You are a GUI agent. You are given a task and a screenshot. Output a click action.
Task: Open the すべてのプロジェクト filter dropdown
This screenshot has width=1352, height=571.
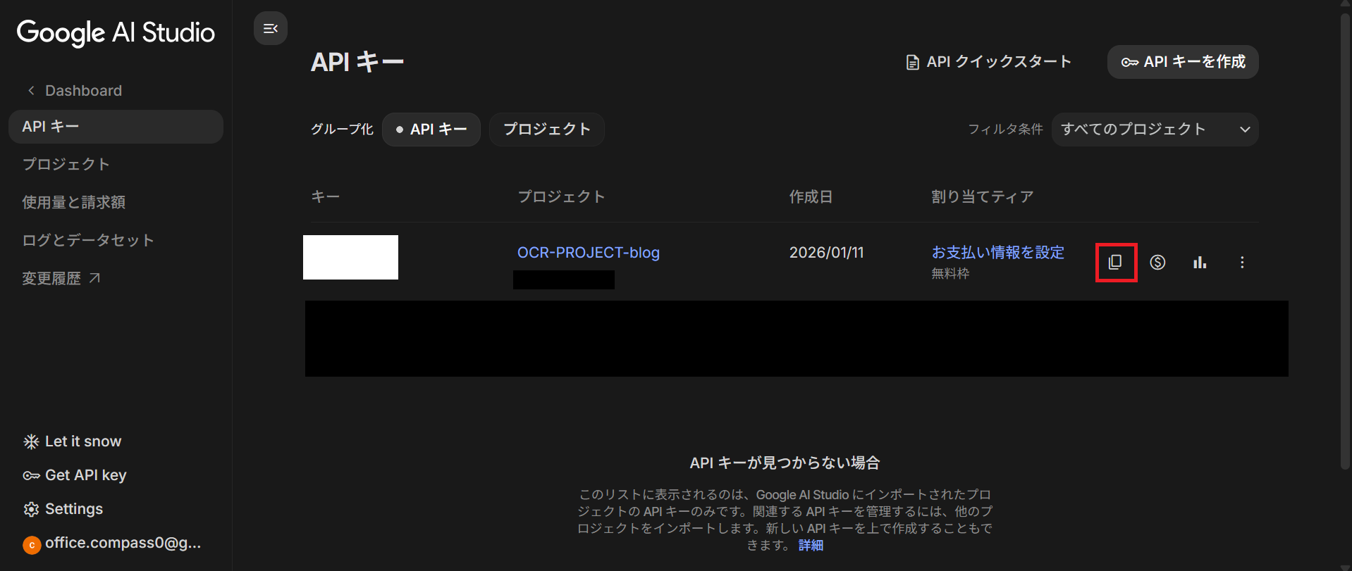1155,130
